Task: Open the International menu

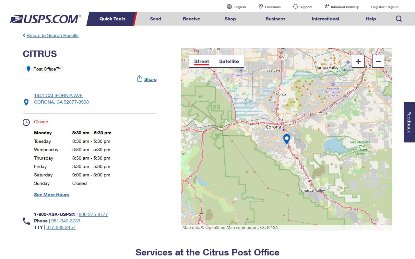Action: [326, 19]
